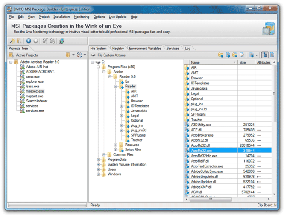Collapse the Program Files (x86) folder
The width and height of the screenshot is (284, 215).
coord(98,67)
